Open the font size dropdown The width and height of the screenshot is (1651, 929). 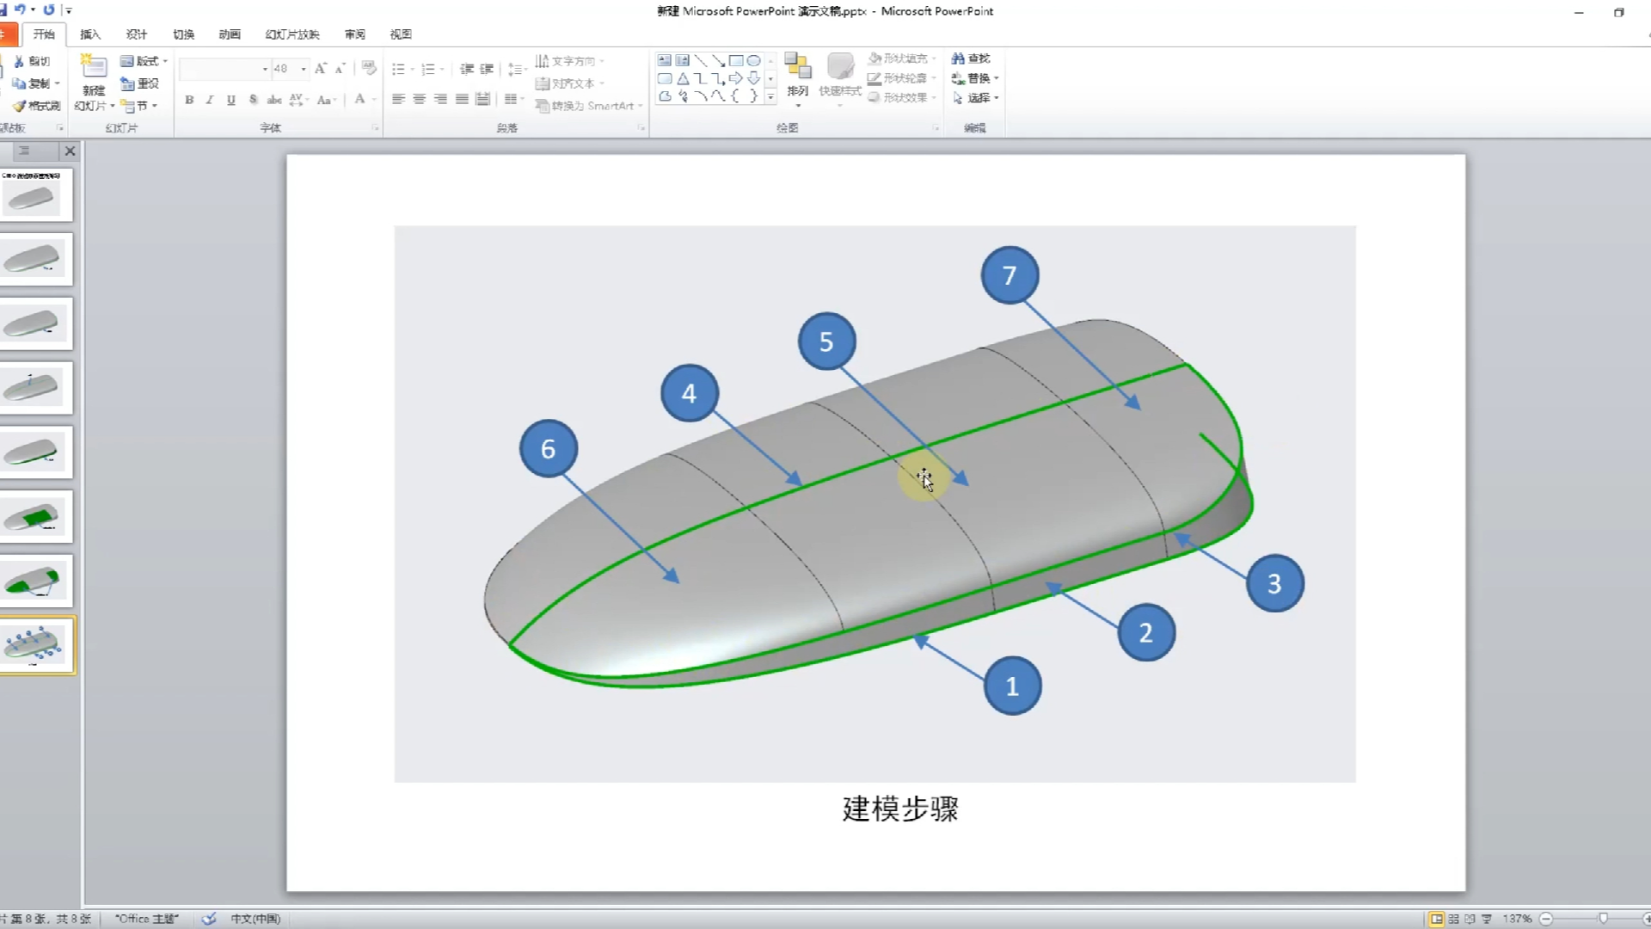click(x=304, y=69)
